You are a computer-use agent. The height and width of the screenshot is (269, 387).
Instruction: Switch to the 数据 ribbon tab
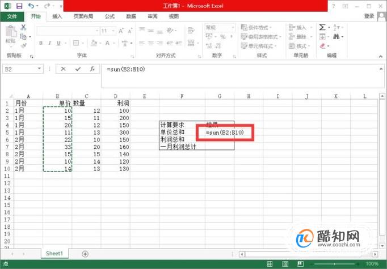[x=131, y=16]
